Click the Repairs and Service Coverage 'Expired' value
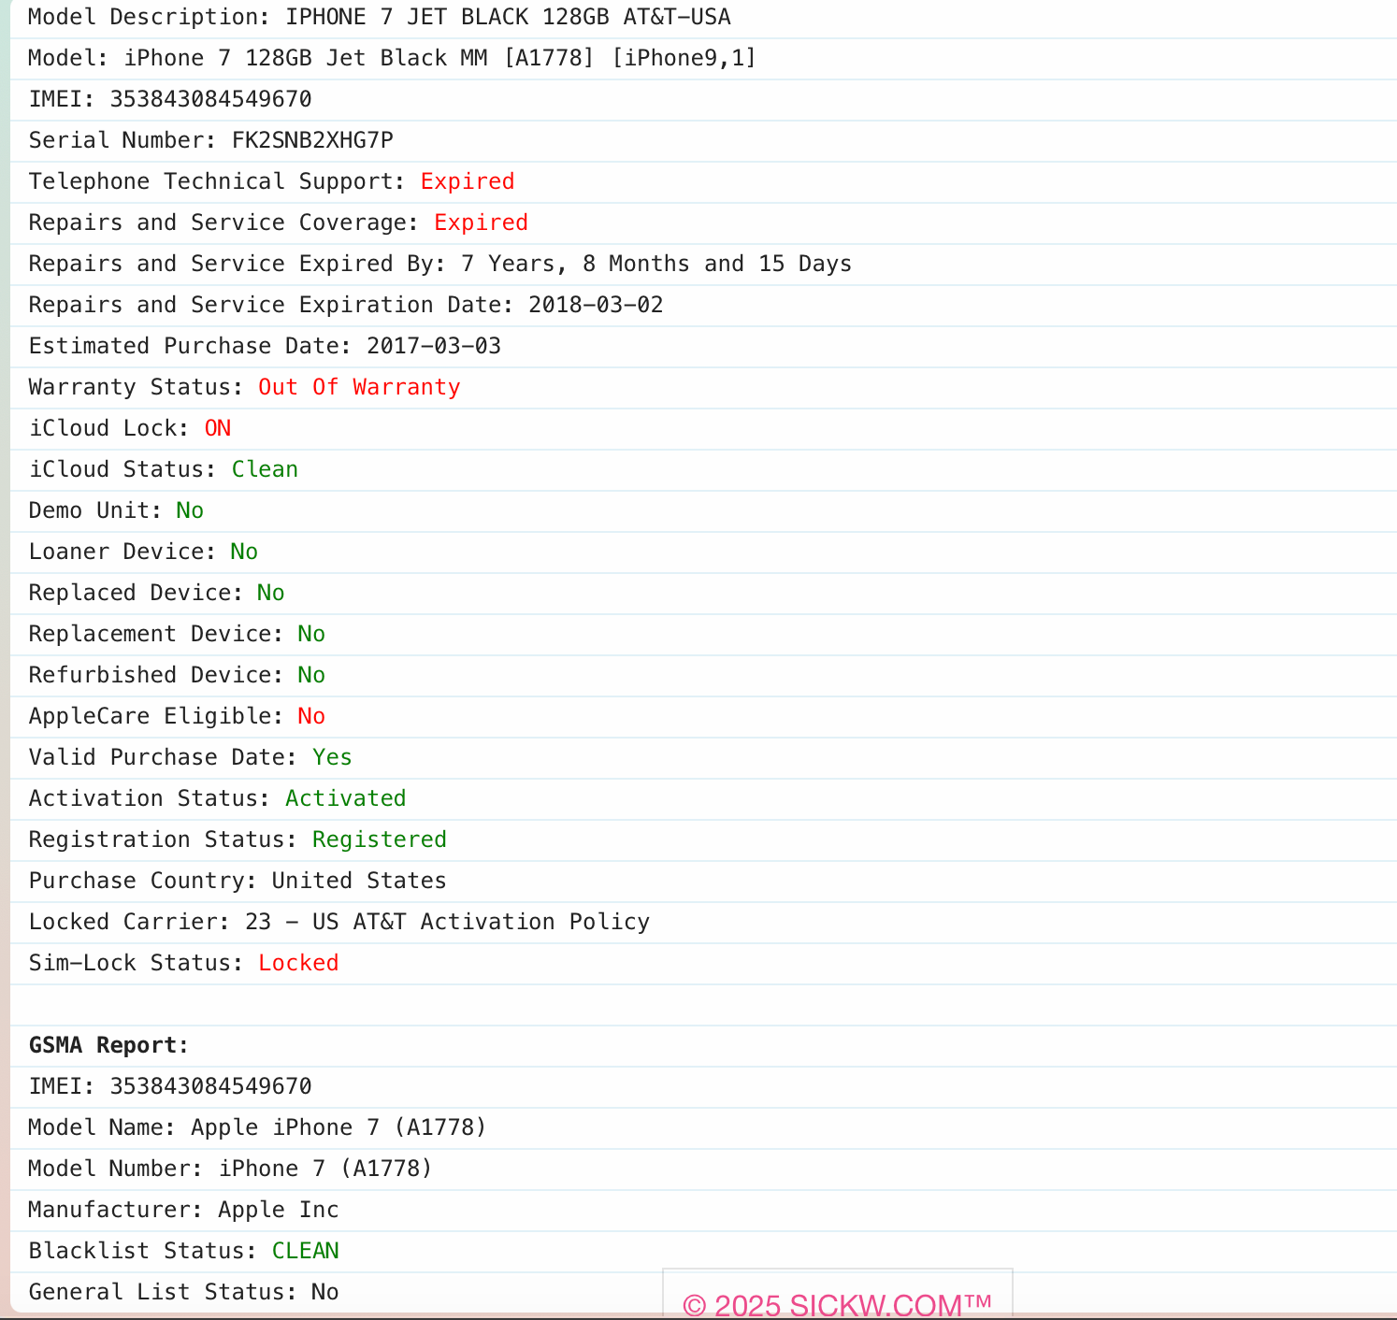 (x=481, y=222)
